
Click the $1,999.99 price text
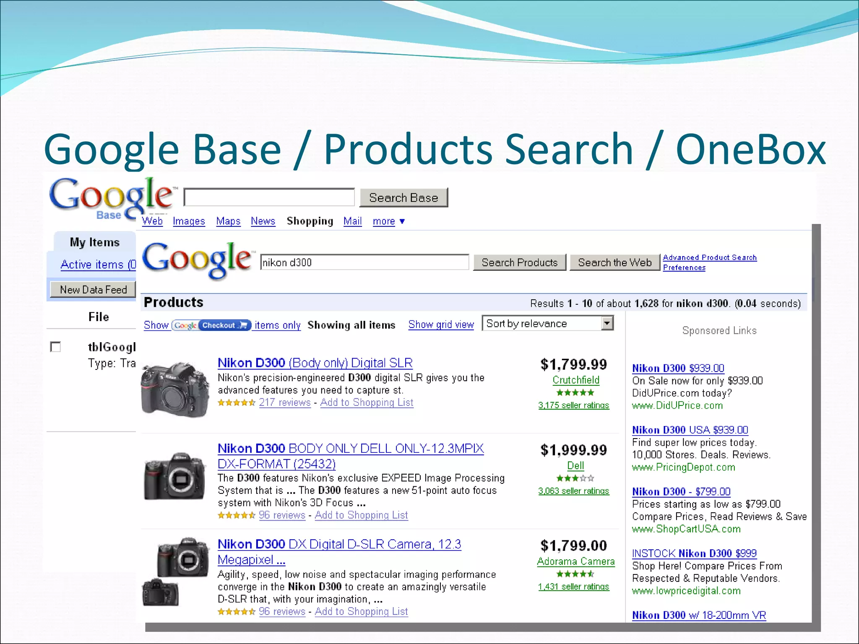[574, 450]
